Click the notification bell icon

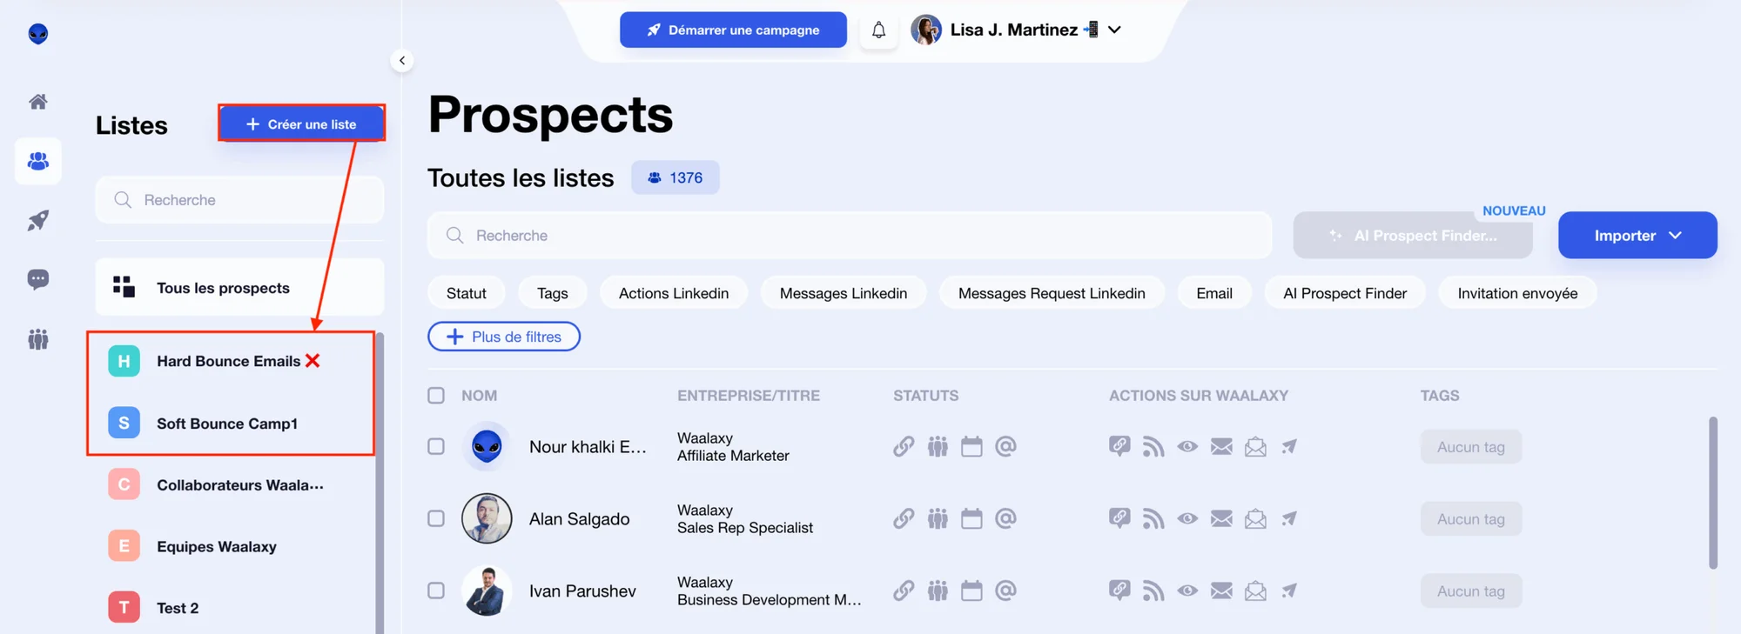[878, 30]
